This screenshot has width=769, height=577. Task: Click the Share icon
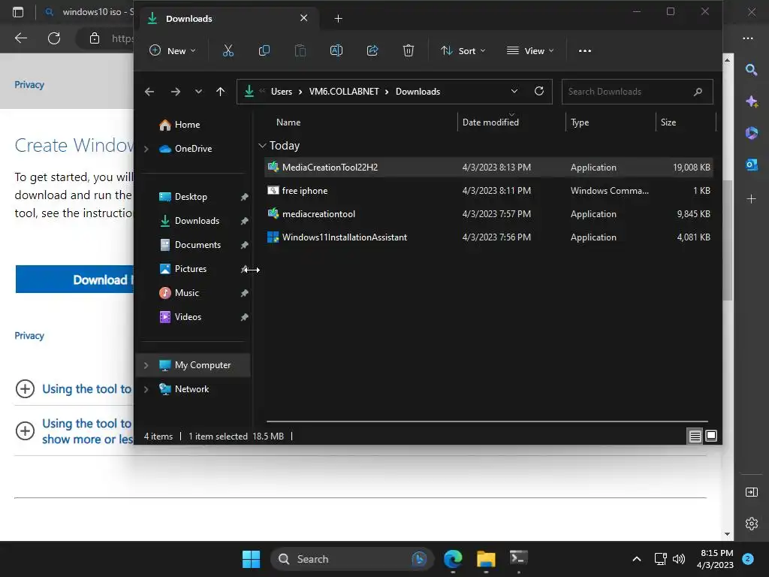pos(372,50)
